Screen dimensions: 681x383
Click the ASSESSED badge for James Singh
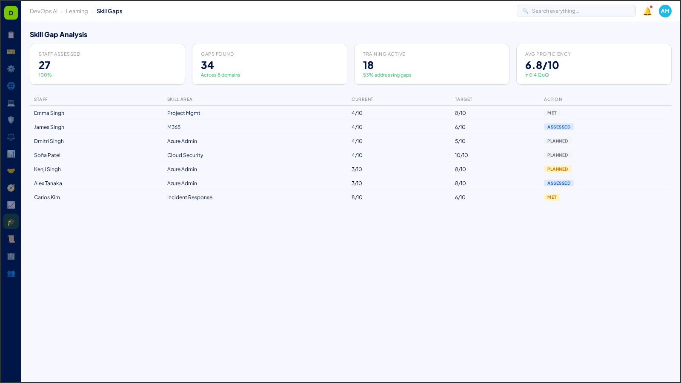(x=558, y=127)
